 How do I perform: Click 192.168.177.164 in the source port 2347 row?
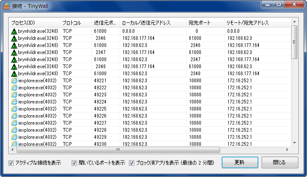(x=139, y=52)
